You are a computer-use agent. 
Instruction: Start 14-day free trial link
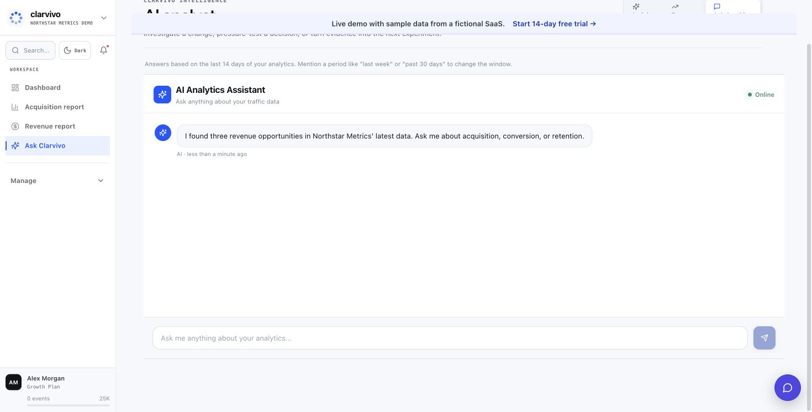(x=554, y=24)
